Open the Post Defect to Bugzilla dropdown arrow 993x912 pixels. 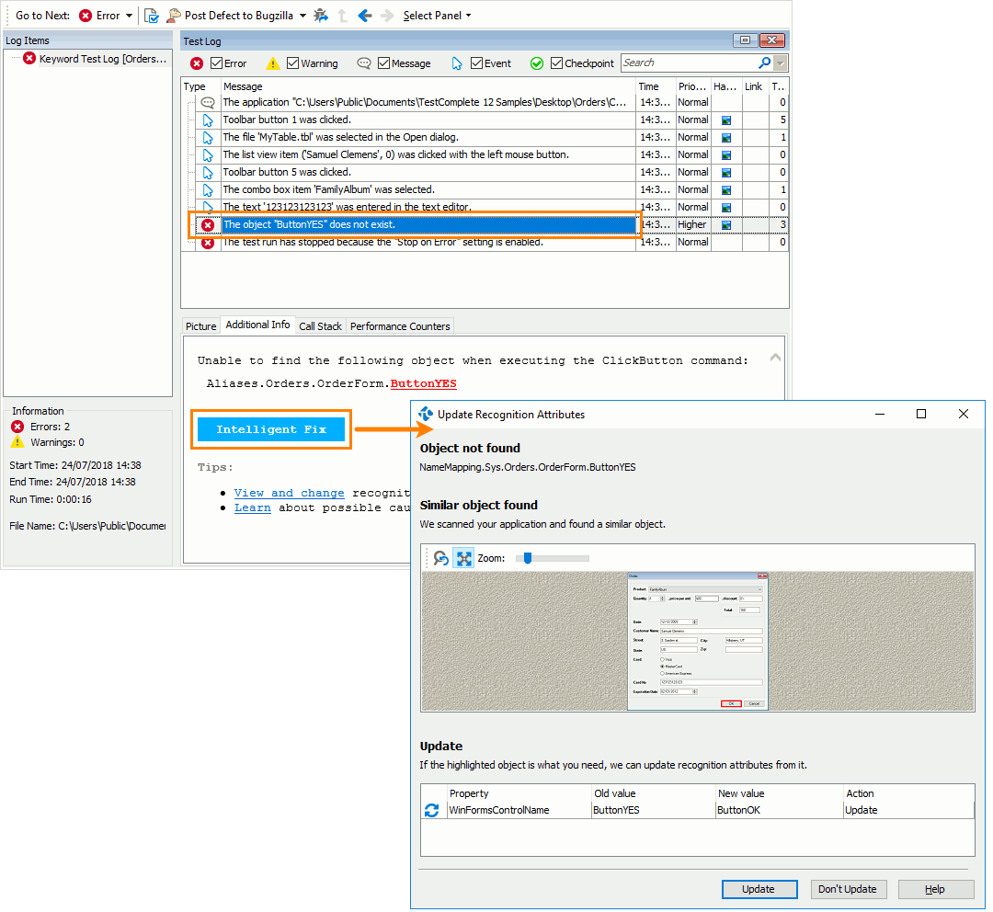[303, 16]
